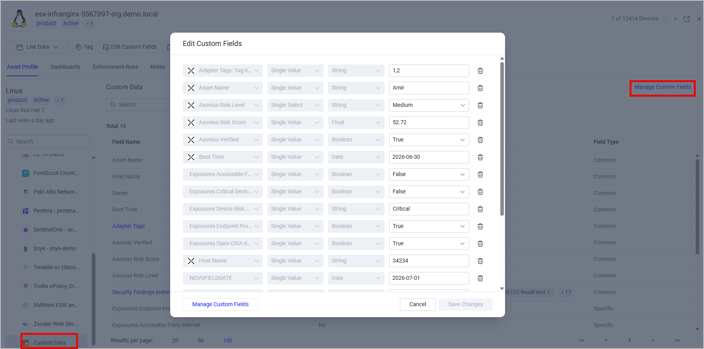
Task: Click the Custom Data search box
Action: tap(139, 105)
